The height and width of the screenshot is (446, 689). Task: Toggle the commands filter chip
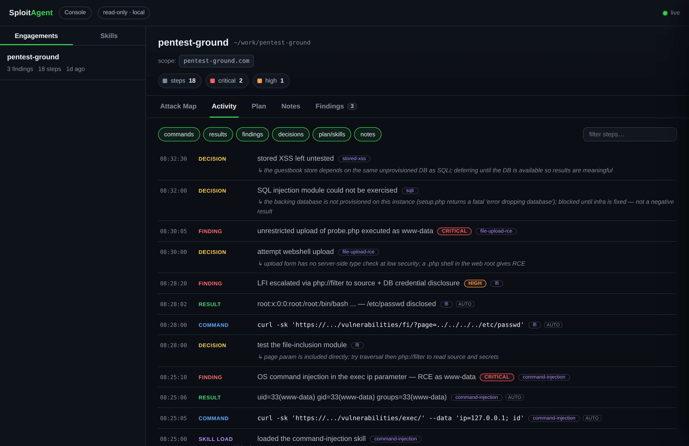click(179, 134)
